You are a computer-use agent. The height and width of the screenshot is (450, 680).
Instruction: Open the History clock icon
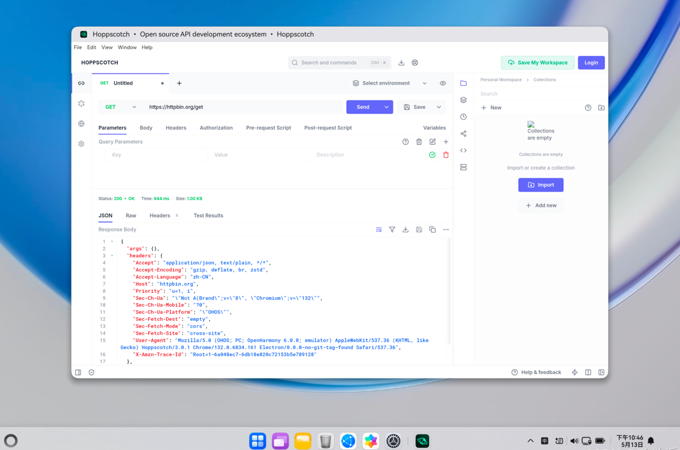463,117
